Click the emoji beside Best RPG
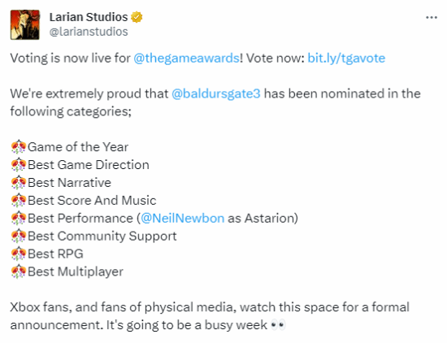Screen dimensions: 447x343 tap(19, 254)
